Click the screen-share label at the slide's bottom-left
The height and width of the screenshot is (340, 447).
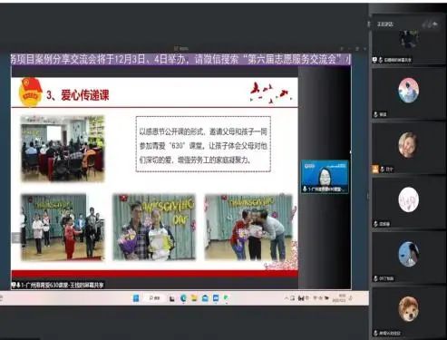coord(58,285)
